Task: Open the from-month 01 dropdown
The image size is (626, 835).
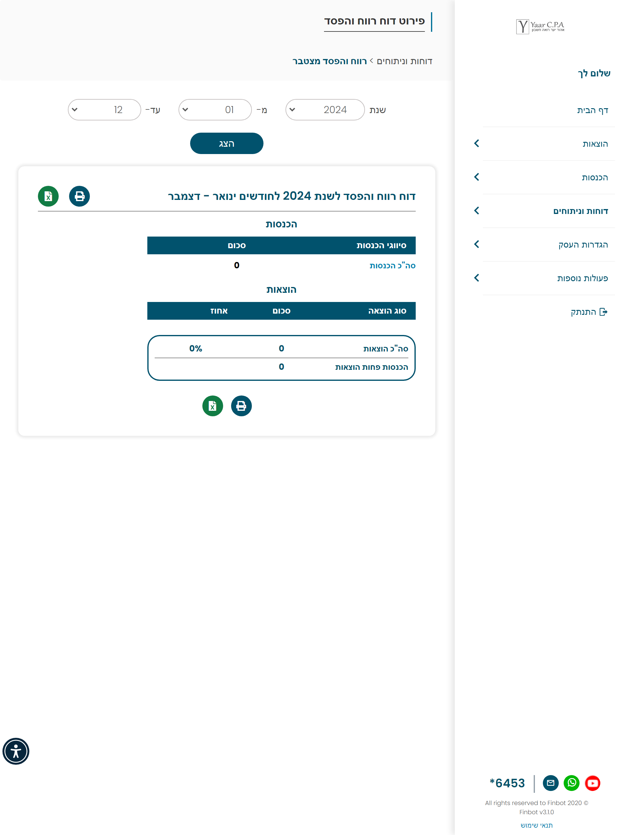Action: [x=215, y=110]
